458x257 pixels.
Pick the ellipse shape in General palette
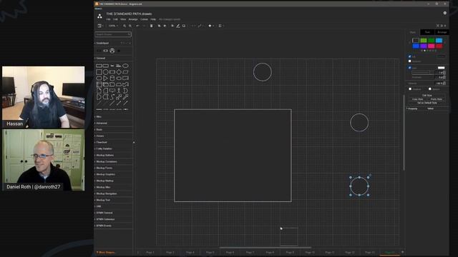[x=125, y=66]
